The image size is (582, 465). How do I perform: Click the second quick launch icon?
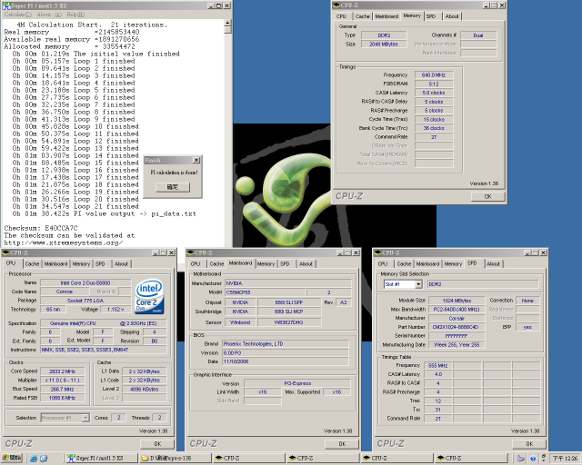[44, 459]
